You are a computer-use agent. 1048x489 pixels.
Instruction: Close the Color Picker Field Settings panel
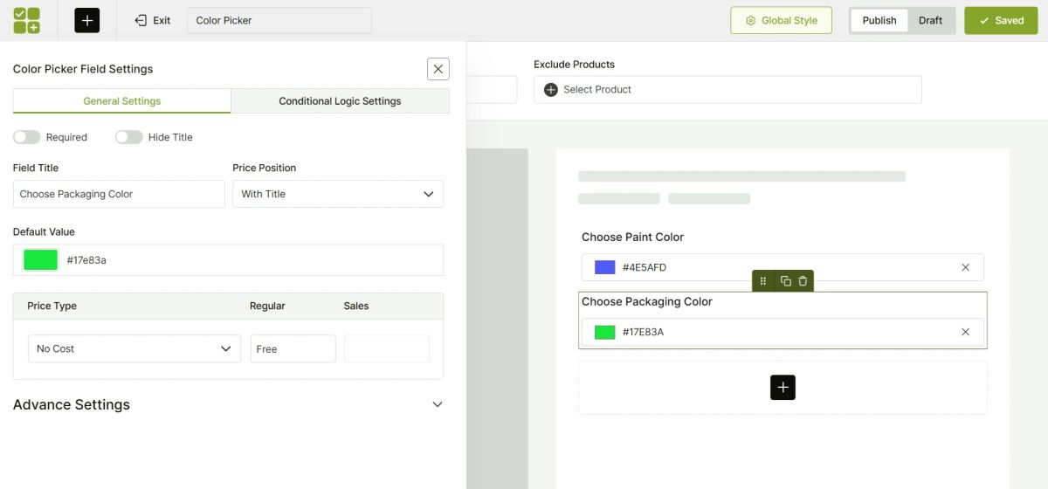pyautogui.click(x=438, y=69)
